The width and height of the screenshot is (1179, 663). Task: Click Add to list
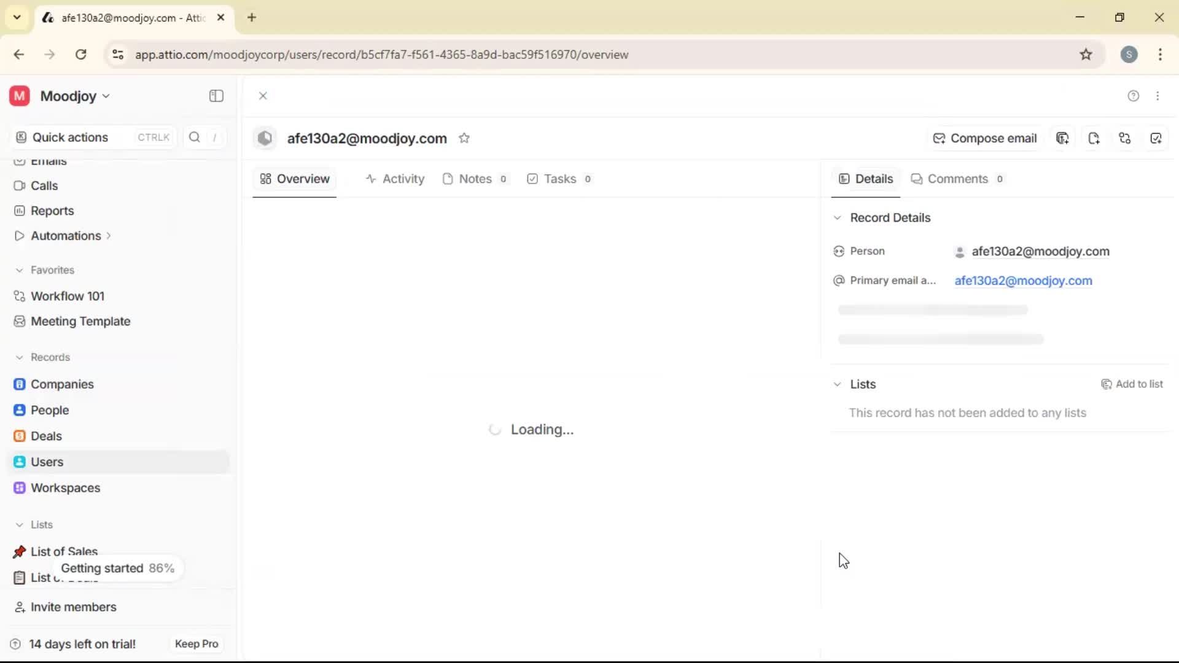click(1133, 384)
